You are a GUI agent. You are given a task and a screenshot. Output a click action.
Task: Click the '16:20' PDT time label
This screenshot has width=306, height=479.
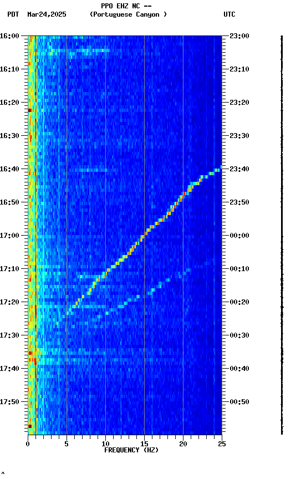[9, 103]
